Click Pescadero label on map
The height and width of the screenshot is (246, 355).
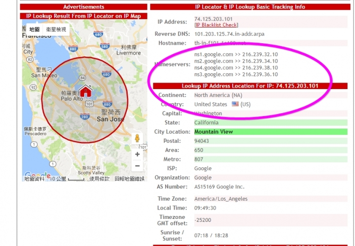[35, 133]
